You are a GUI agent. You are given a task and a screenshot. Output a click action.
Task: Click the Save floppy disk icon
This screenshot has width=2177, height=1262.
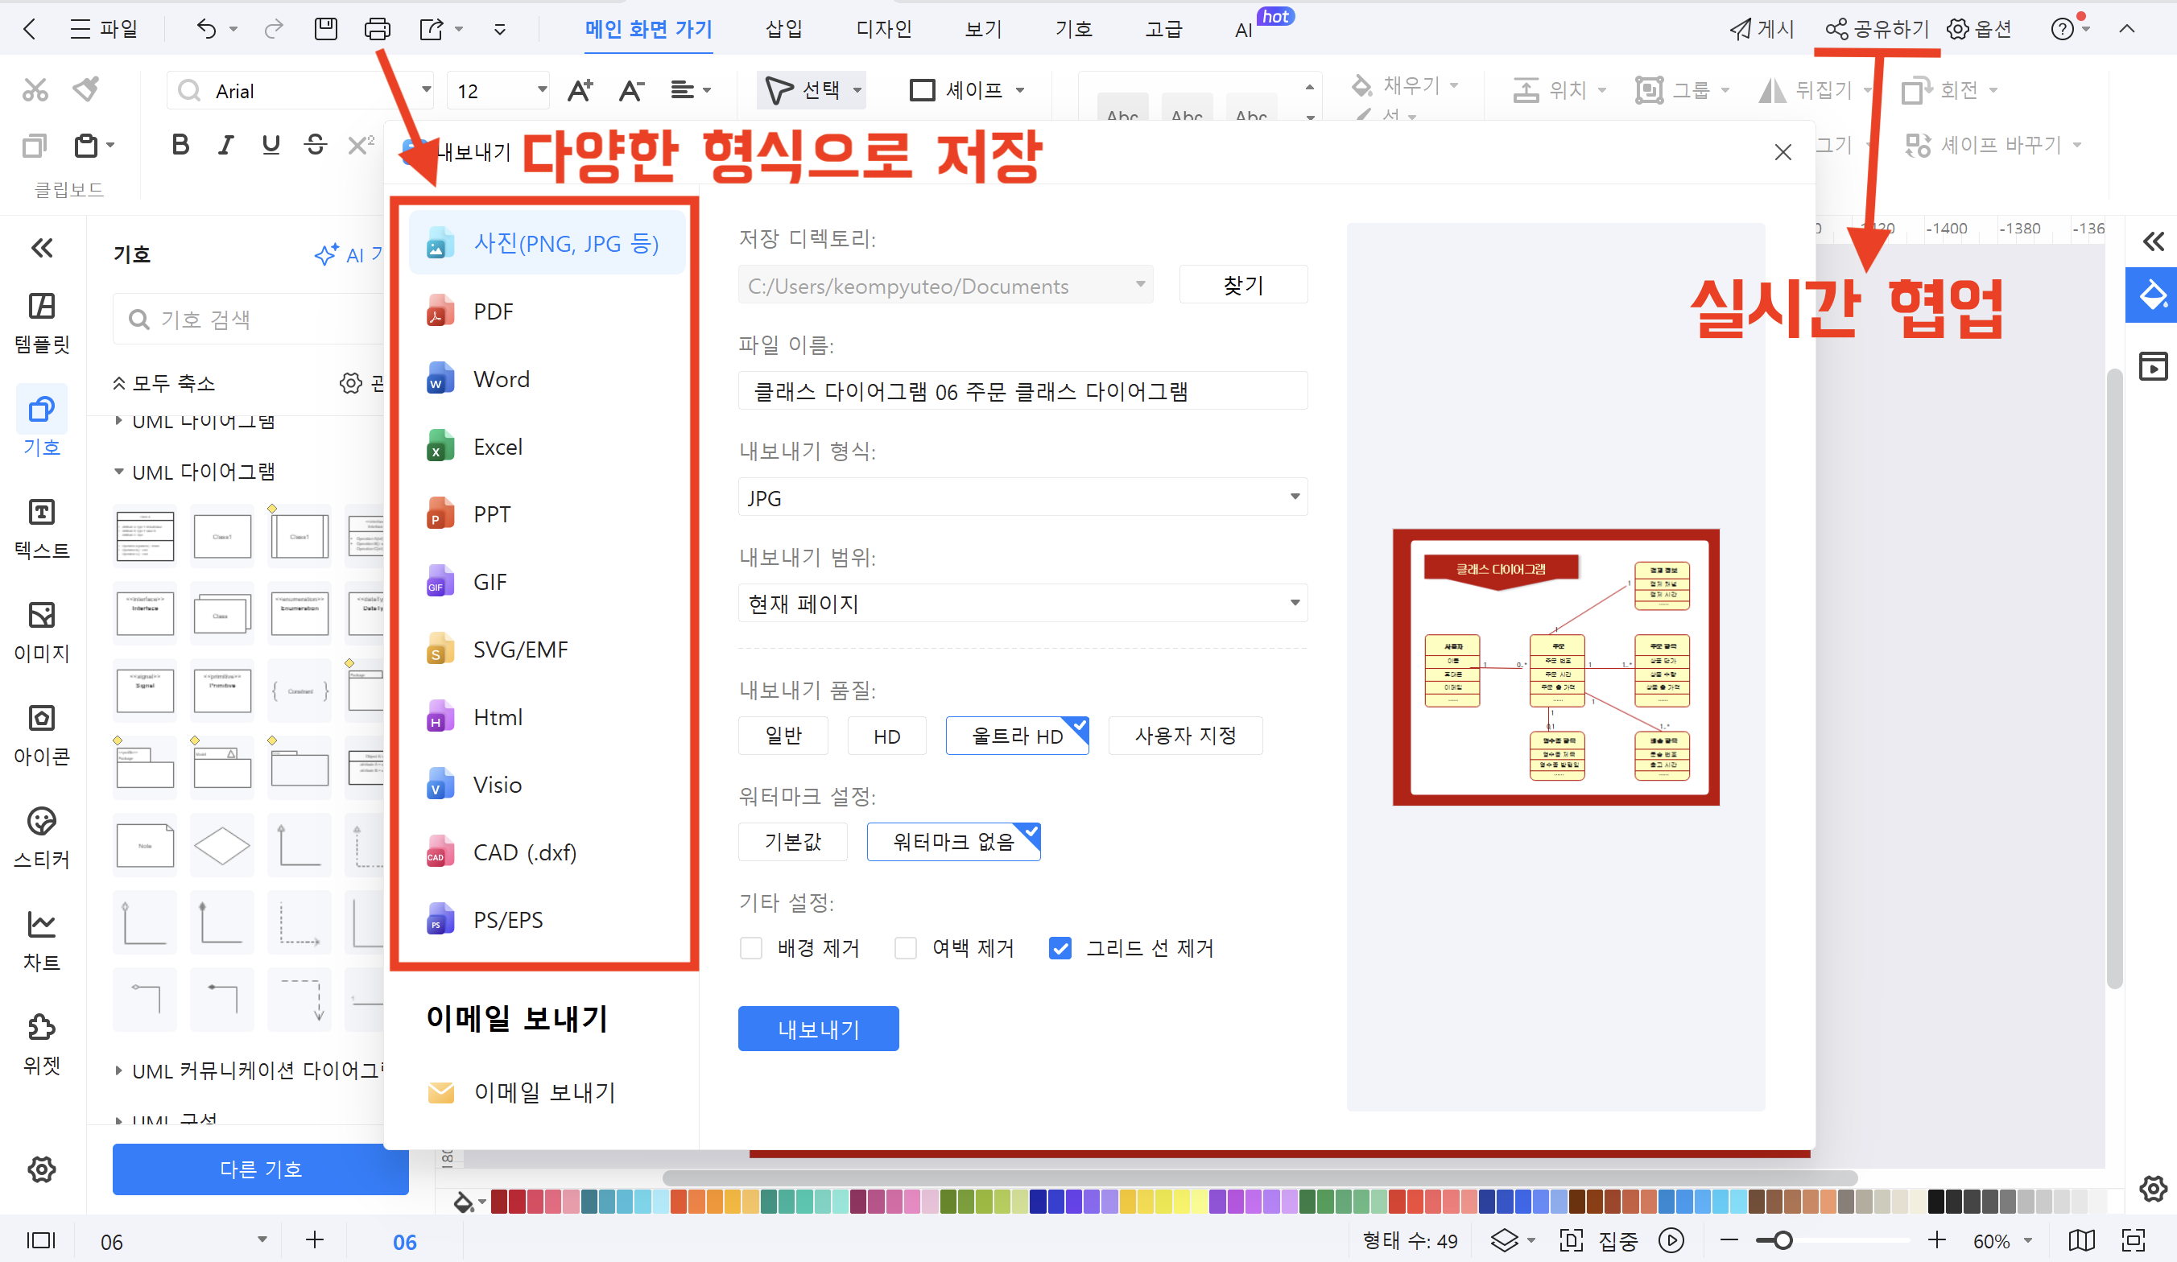(x=326, y=29)
